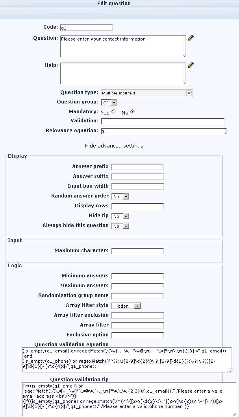Image resolution: width=239 pixels, height=417 pixels.
Task: Click the Relevance equation field
Action: click(163, 131)
